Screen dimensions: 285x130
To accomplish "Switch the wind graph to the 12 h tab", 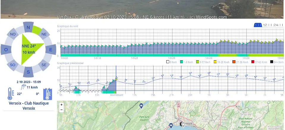I will 267,25.
